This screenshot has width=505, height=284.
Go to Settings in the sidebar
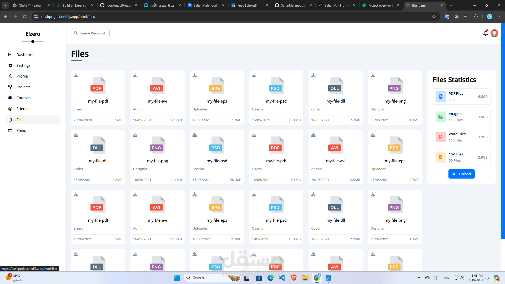click(x=23, y=65)
